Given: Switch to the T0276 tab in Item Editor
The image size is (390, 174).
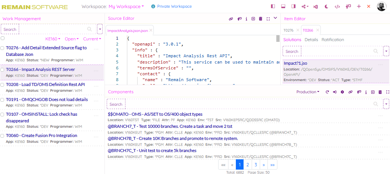Looking at the screenshot, I should 288,30.
